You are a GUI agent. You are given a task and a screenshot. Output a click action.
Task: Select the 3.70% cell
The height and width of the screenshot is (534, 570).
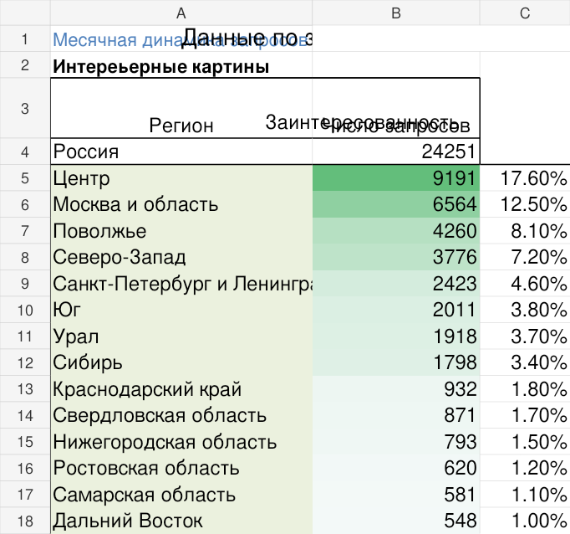(x=525, y=336)
